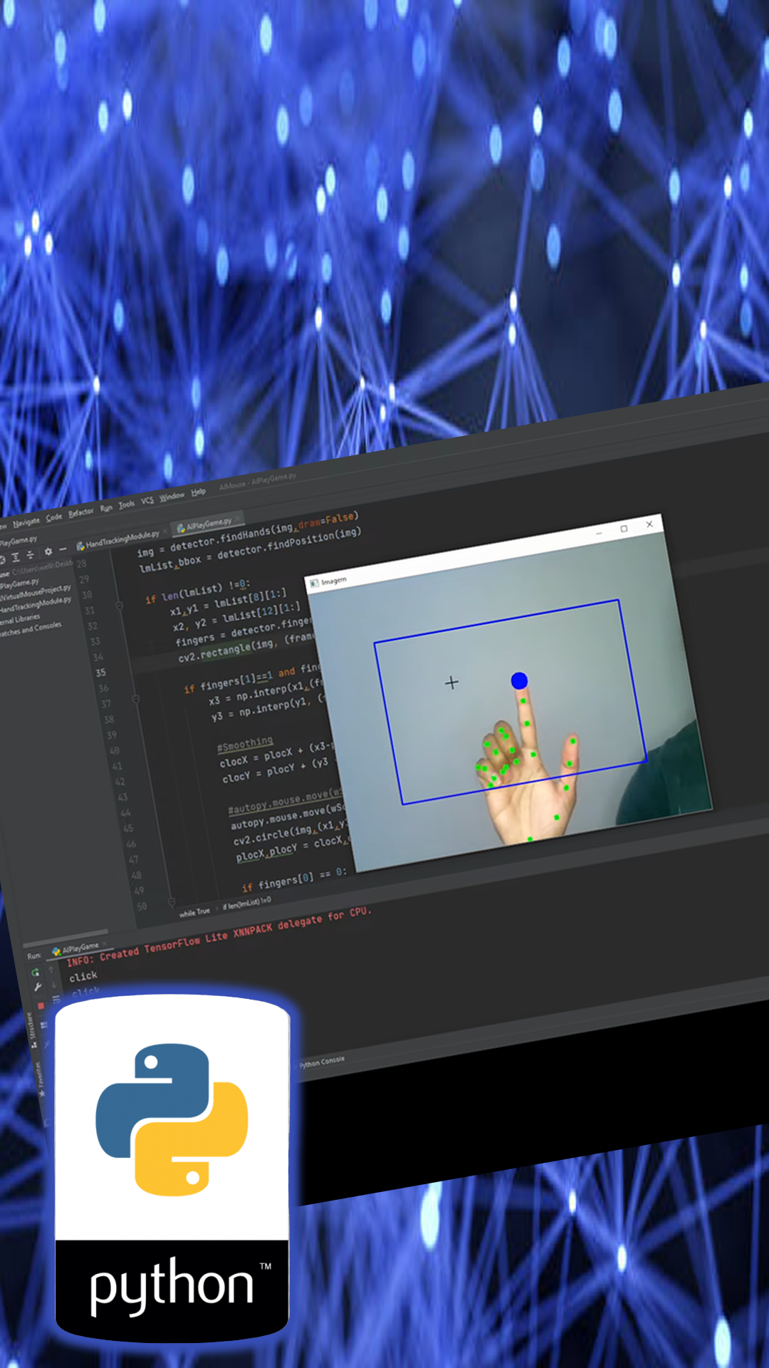Switch to the HandTrackingModule.py editor tab
The width and height of the screenshot is (769, 1368).
(122, 539)
